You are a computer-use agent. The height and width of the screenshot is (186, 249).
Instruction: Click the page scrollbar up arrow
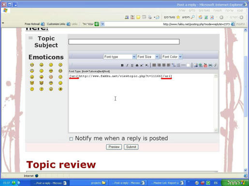click(246, 30)
